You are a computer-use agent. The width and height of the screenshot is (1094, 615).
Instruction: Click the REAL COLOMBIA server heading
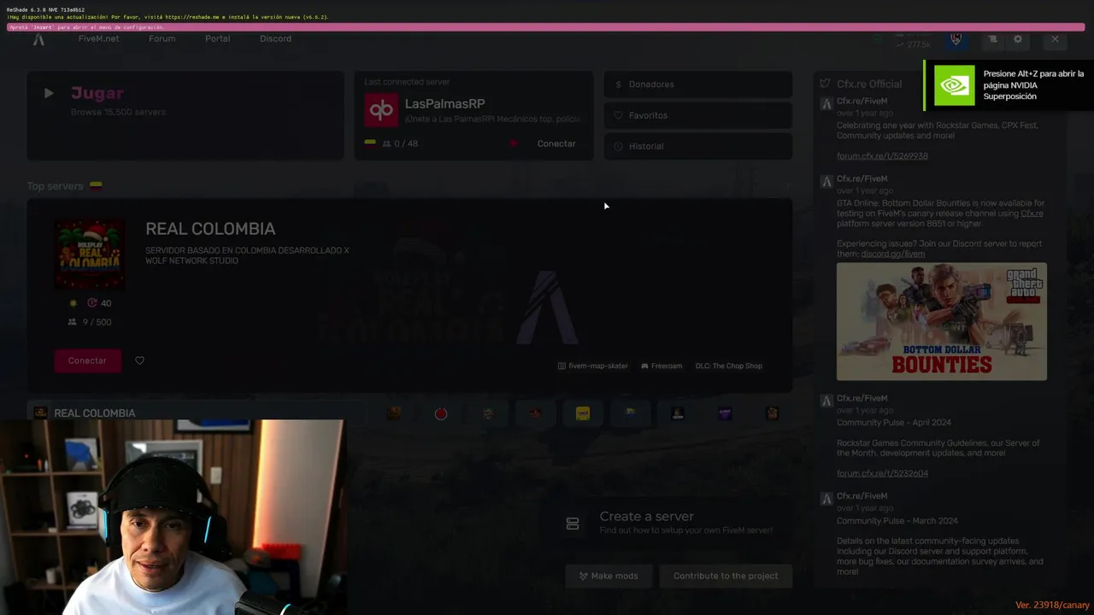click(210, 229)
